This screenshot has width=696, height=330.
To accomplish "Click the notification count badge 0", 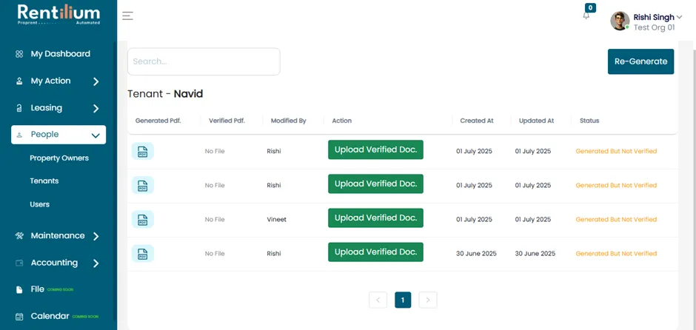I will coord(590,7).
